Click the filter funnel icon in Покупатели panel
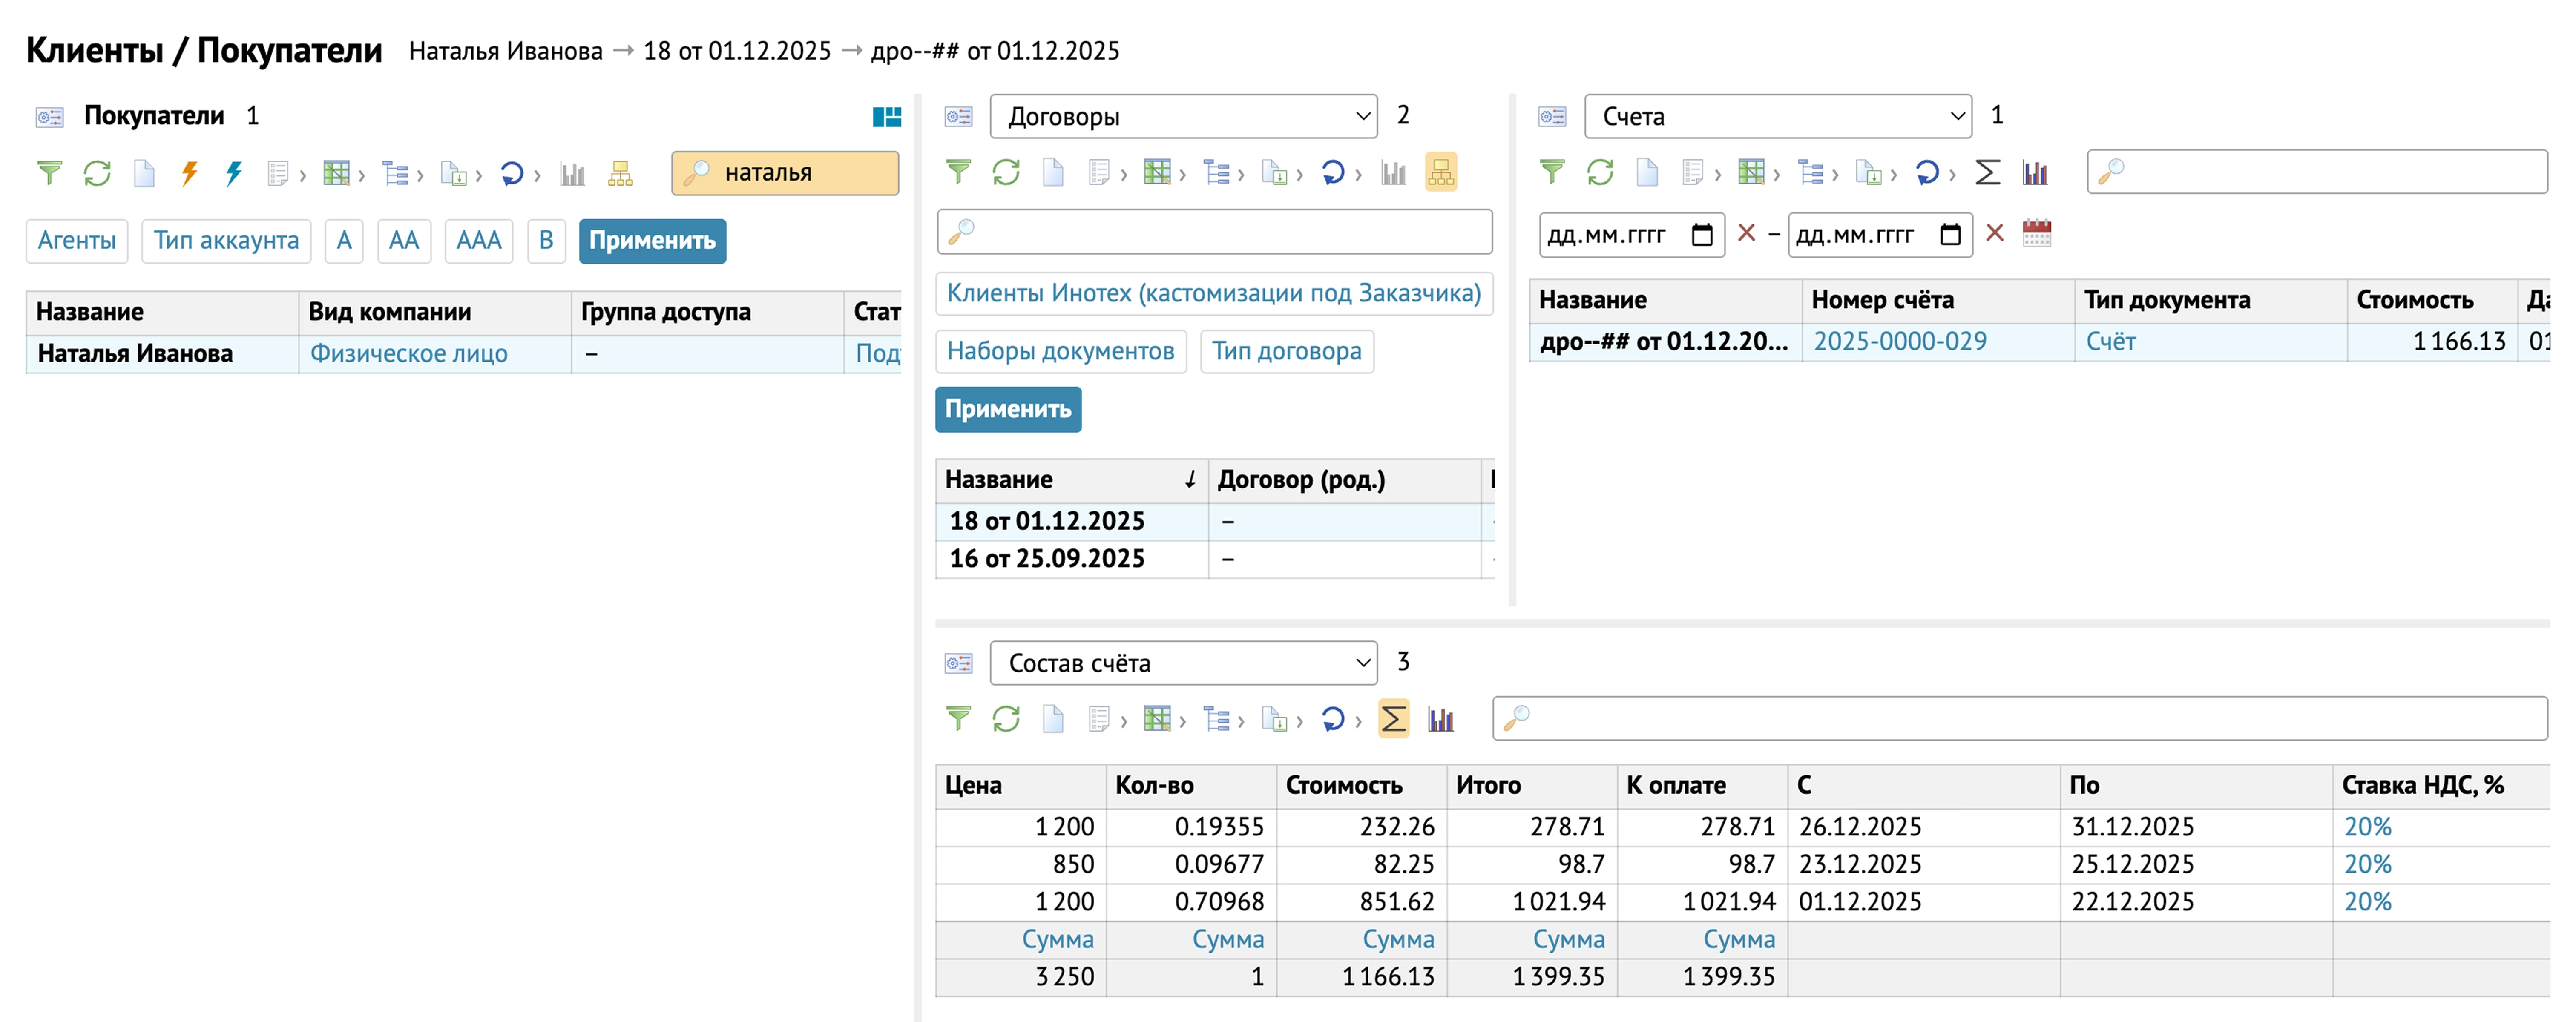The image size is (2576, 1022). 49,173
